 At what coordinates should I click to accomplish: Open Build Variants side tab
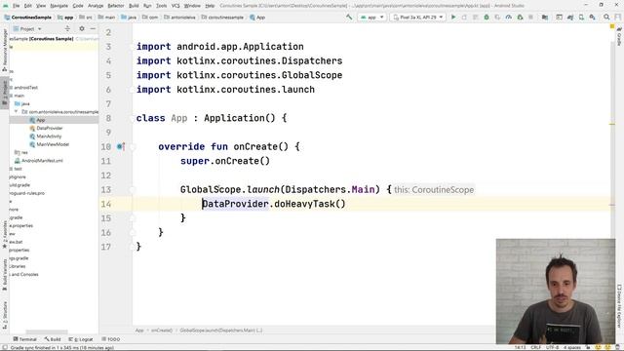[4, 275]
